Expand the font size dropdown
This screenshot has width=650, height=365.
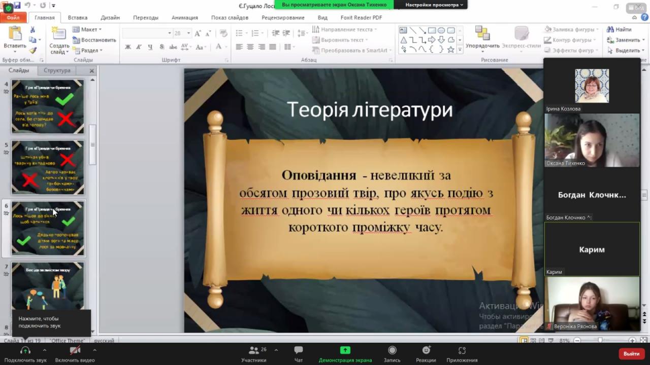click(188, 33)
